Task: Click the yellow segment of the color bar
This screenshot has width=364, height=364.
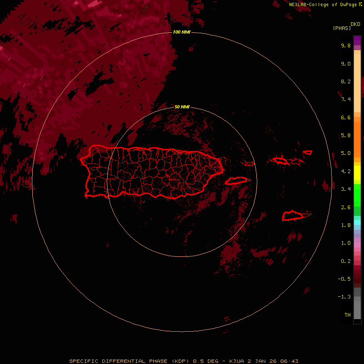Action: pos(357,173)
